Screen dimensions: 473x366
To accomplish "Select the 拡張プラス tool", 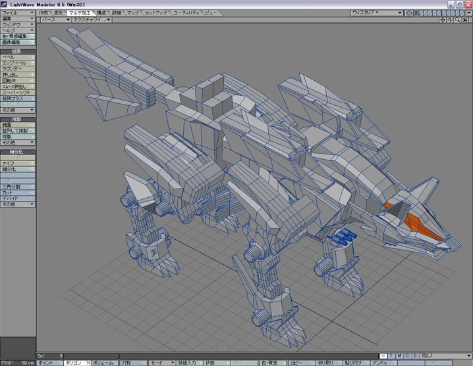I will [x=18, y=99].
